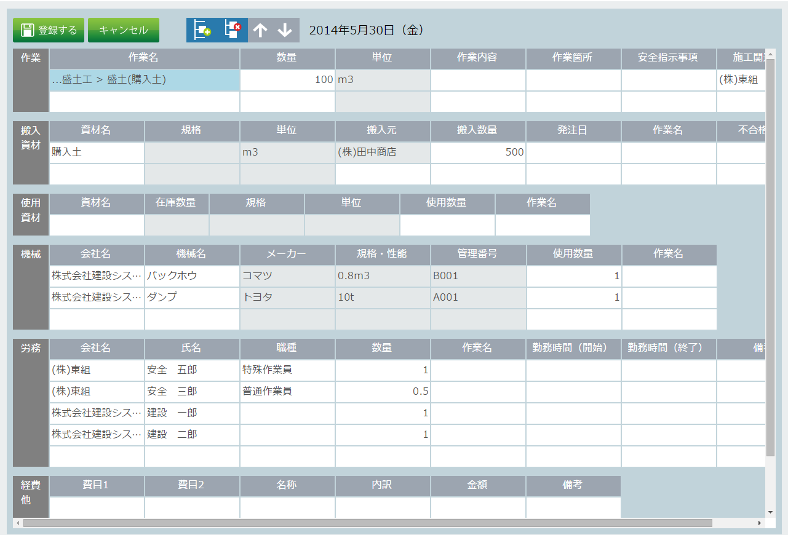Select the 盛土工 > 盛土(購入土) work name cell
This screenshot has width=788, height=535.
pyautogui.click(x=145, y=80)
